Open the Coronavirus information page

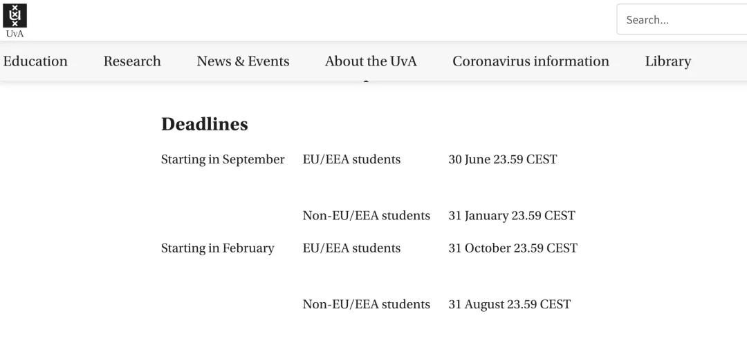pyautogui.click(x=531, y=61)
